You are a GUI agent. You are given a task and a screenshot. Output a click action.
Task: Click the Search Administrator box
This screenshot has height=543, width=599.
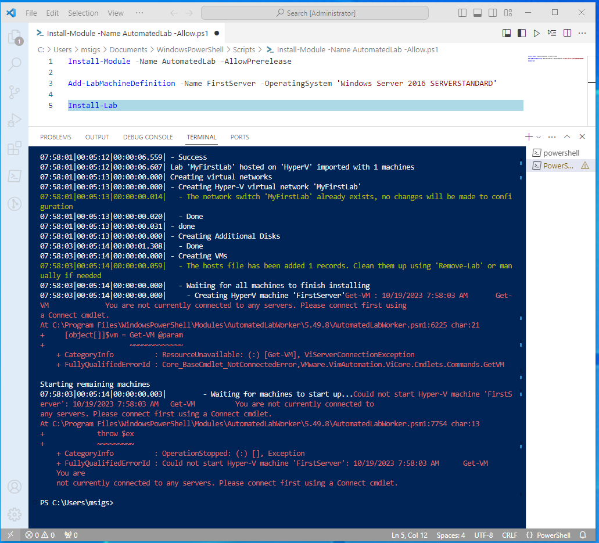click(x=314, y=12)
